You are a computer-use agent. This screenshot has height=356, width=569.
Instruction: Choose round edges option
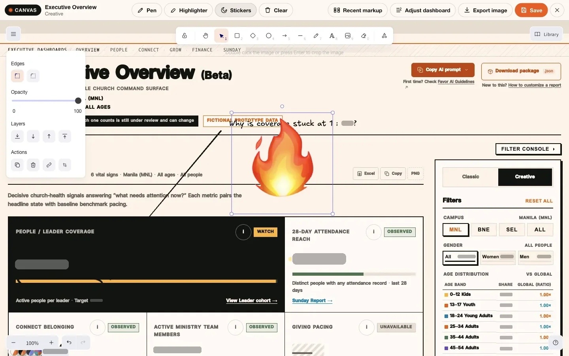(x=33, y=76)
